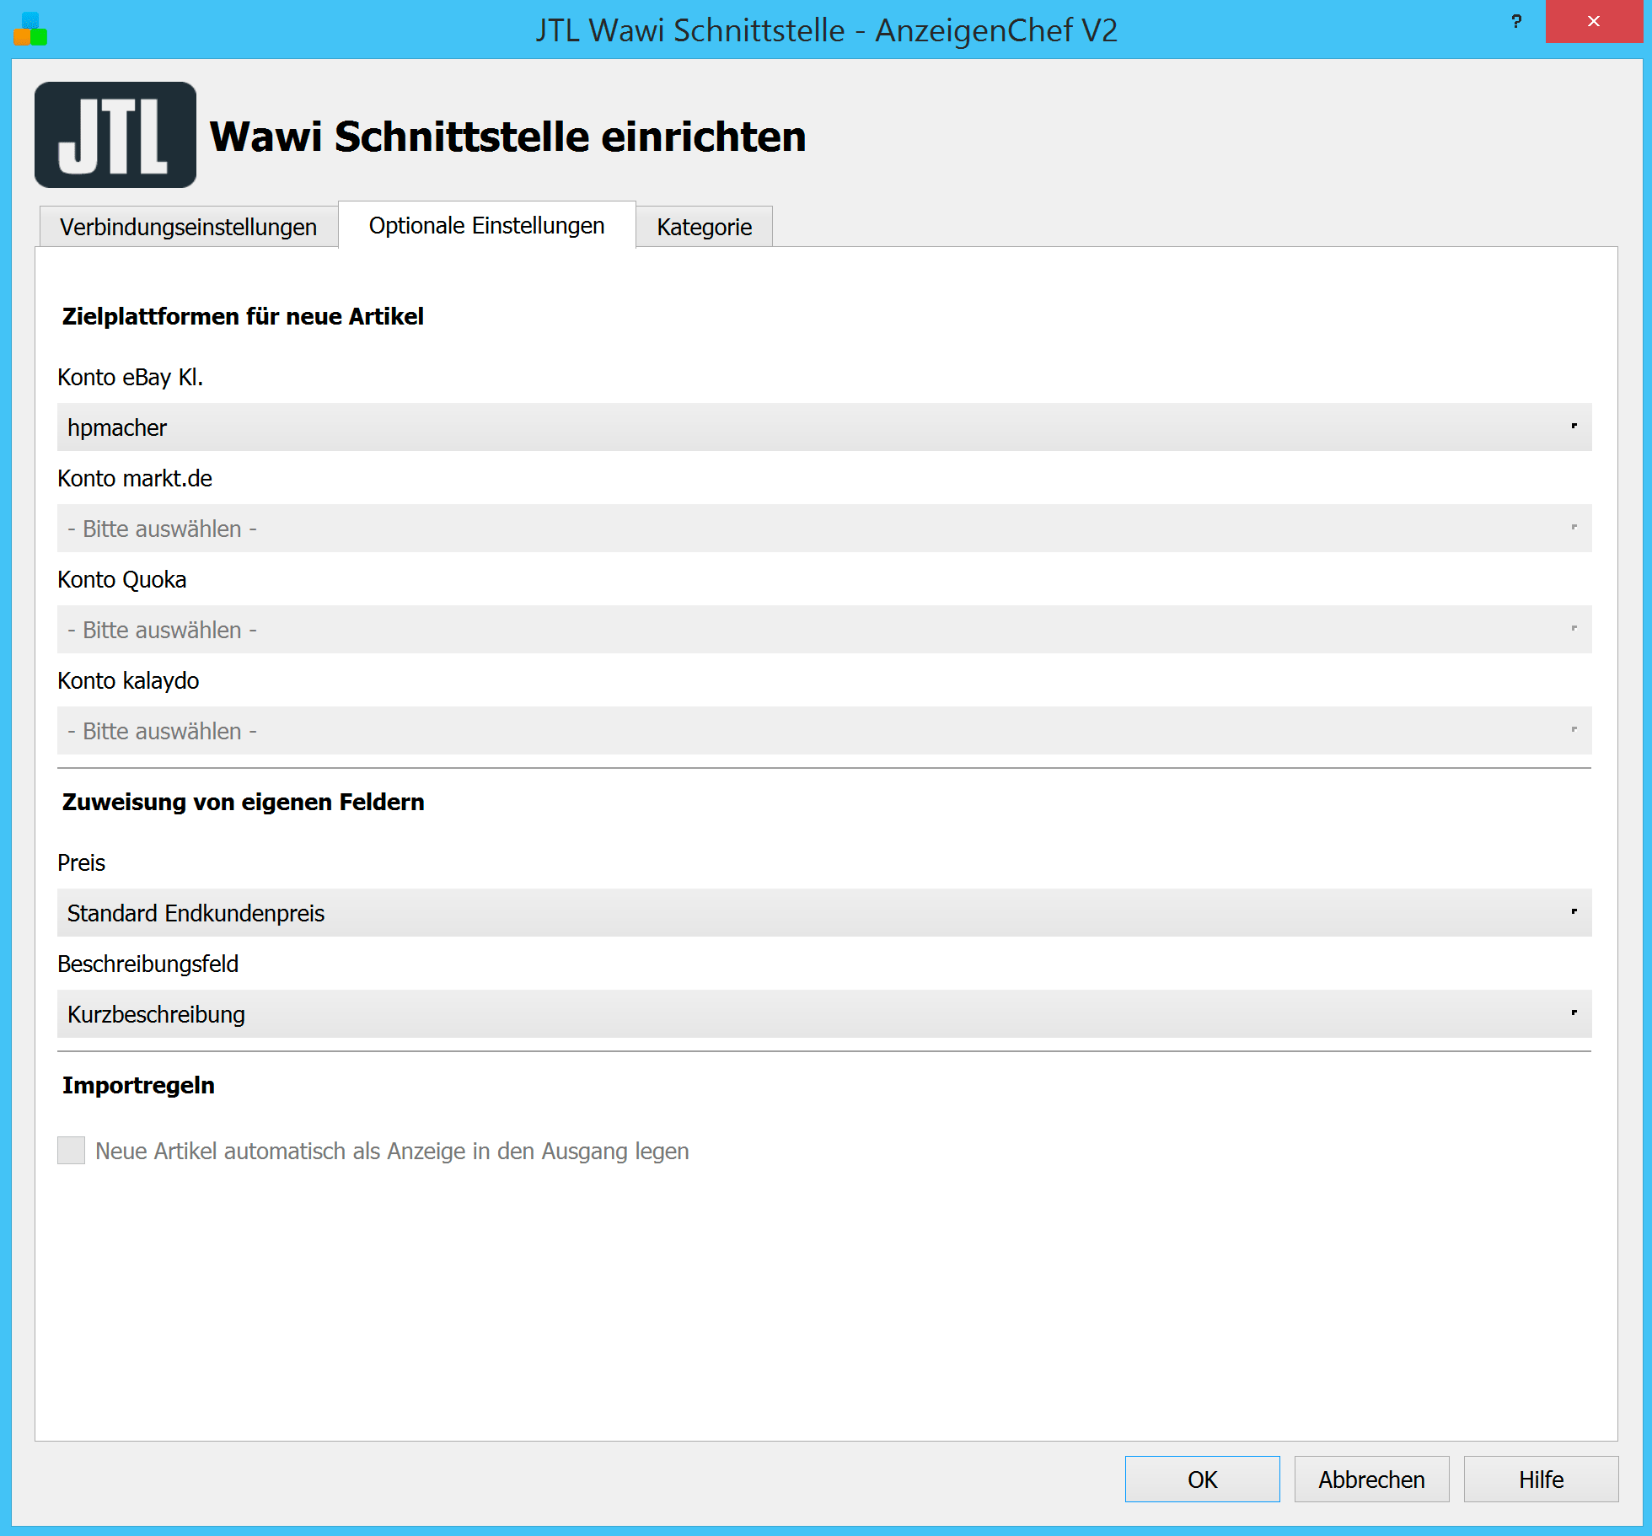The height and width of the screenshot is (1536, 1652).
Task: Click the 'Konto Quoka' label
Action: (122, 579)
